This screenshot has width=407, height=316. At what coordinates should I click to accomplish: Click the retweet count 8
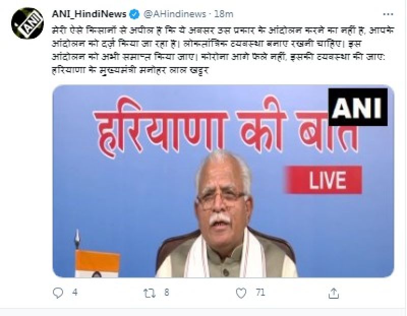click(x=167, y=293)
